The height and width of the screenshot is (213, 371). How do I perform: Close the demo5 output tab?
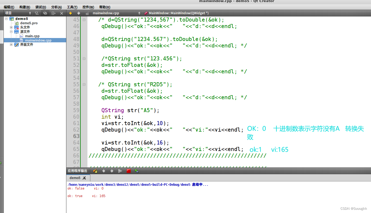[84, 178]
